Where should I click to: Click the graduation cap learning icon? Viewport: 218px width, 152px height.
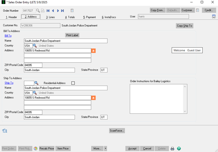pos(5,131)
